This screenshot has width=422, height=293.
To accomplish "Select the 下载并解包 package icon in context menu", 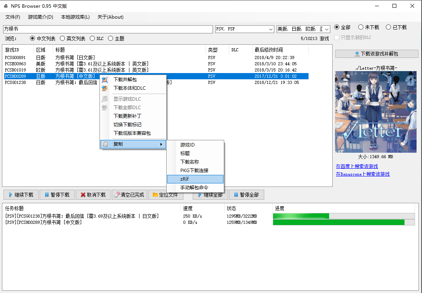I will pos(104,80).
